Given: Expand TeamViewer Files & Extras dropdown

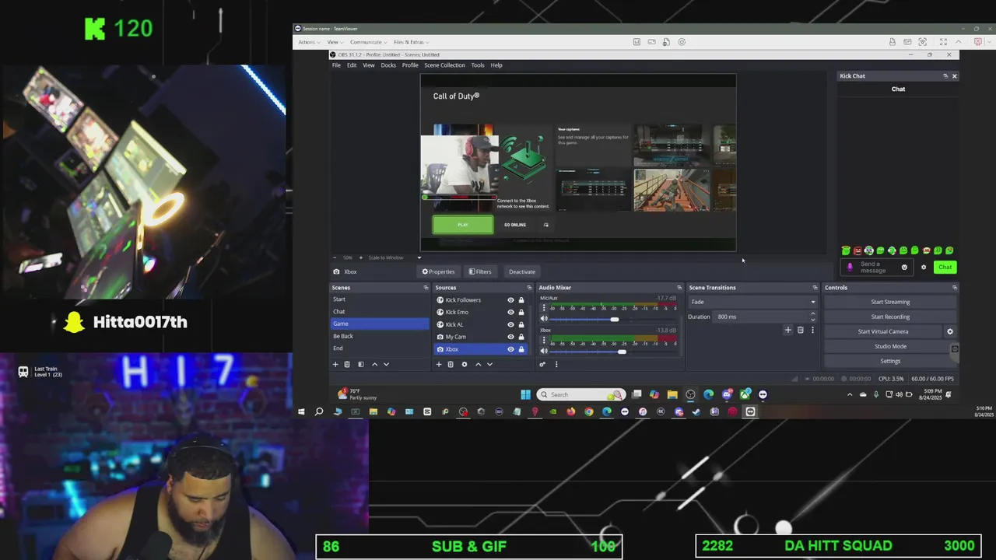Looking at the screenshot, I should coord(411,42).
